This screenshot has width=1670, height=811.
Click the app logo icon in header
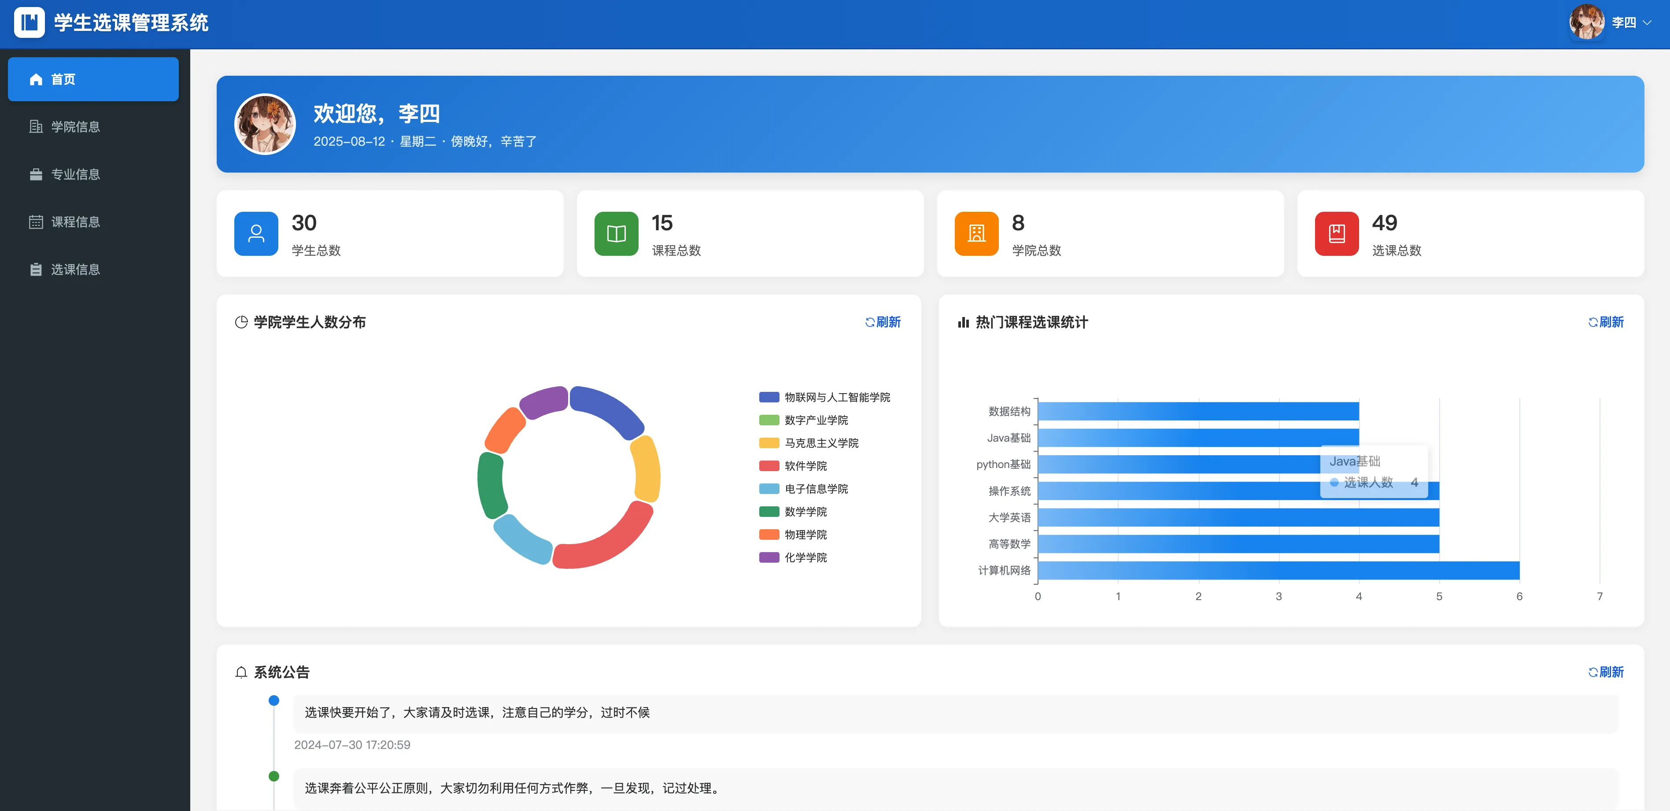click(x=29, y=23)
